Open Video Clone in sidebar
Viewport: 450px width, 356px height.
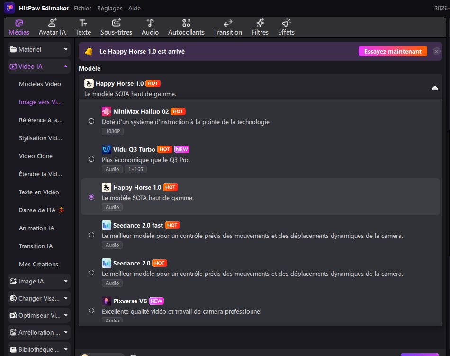[36, 156]
